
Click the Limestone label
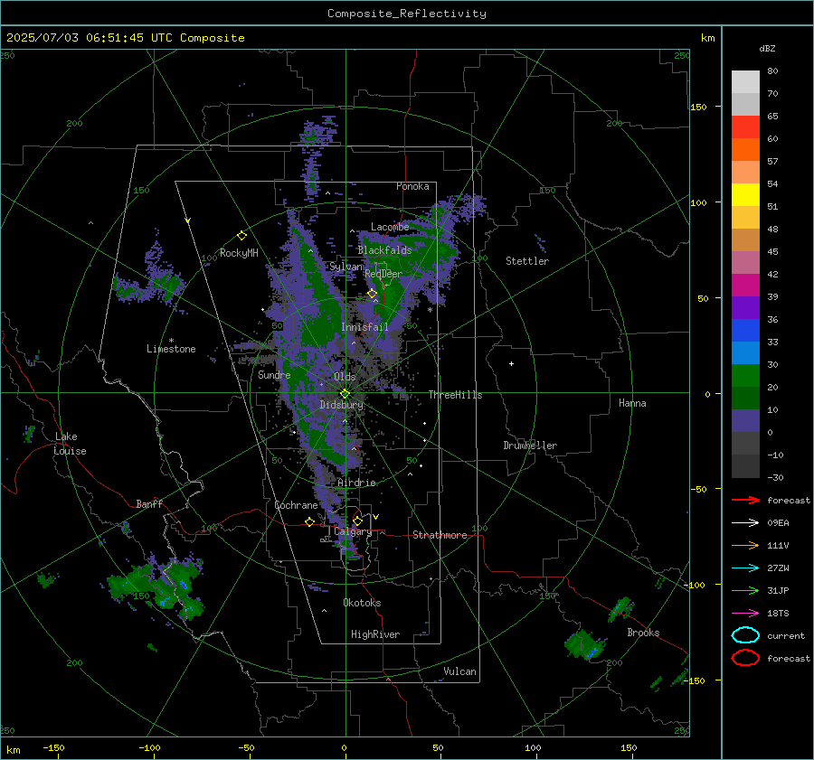click(171, 349)
